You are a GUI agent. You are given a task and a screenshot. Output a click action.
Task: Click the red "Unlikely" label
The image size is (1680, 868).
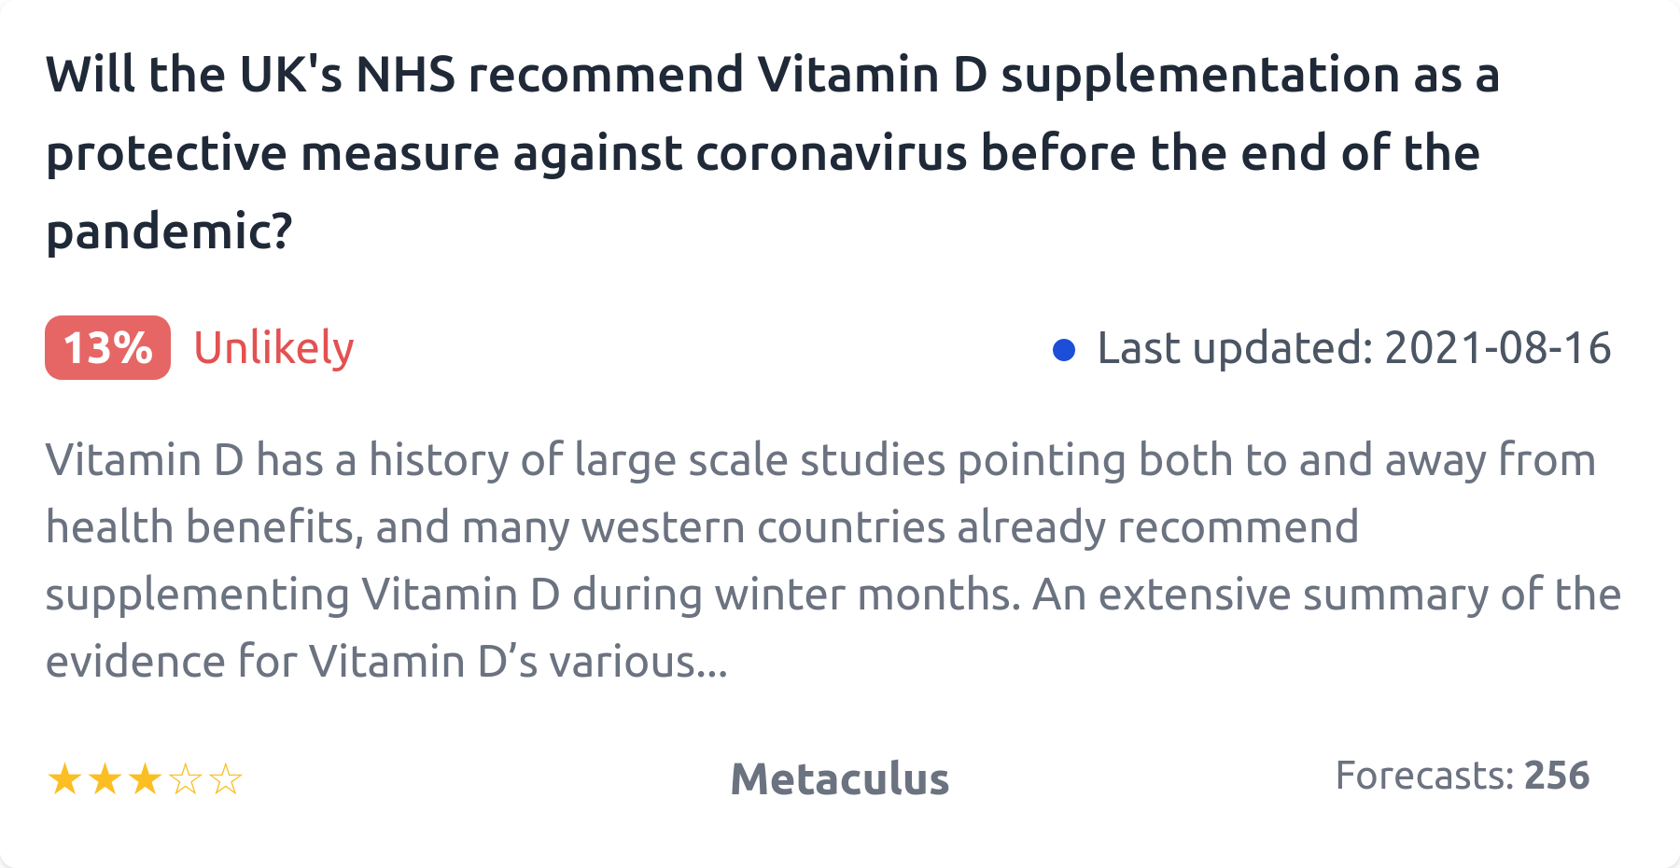click(x=273, y=348)
